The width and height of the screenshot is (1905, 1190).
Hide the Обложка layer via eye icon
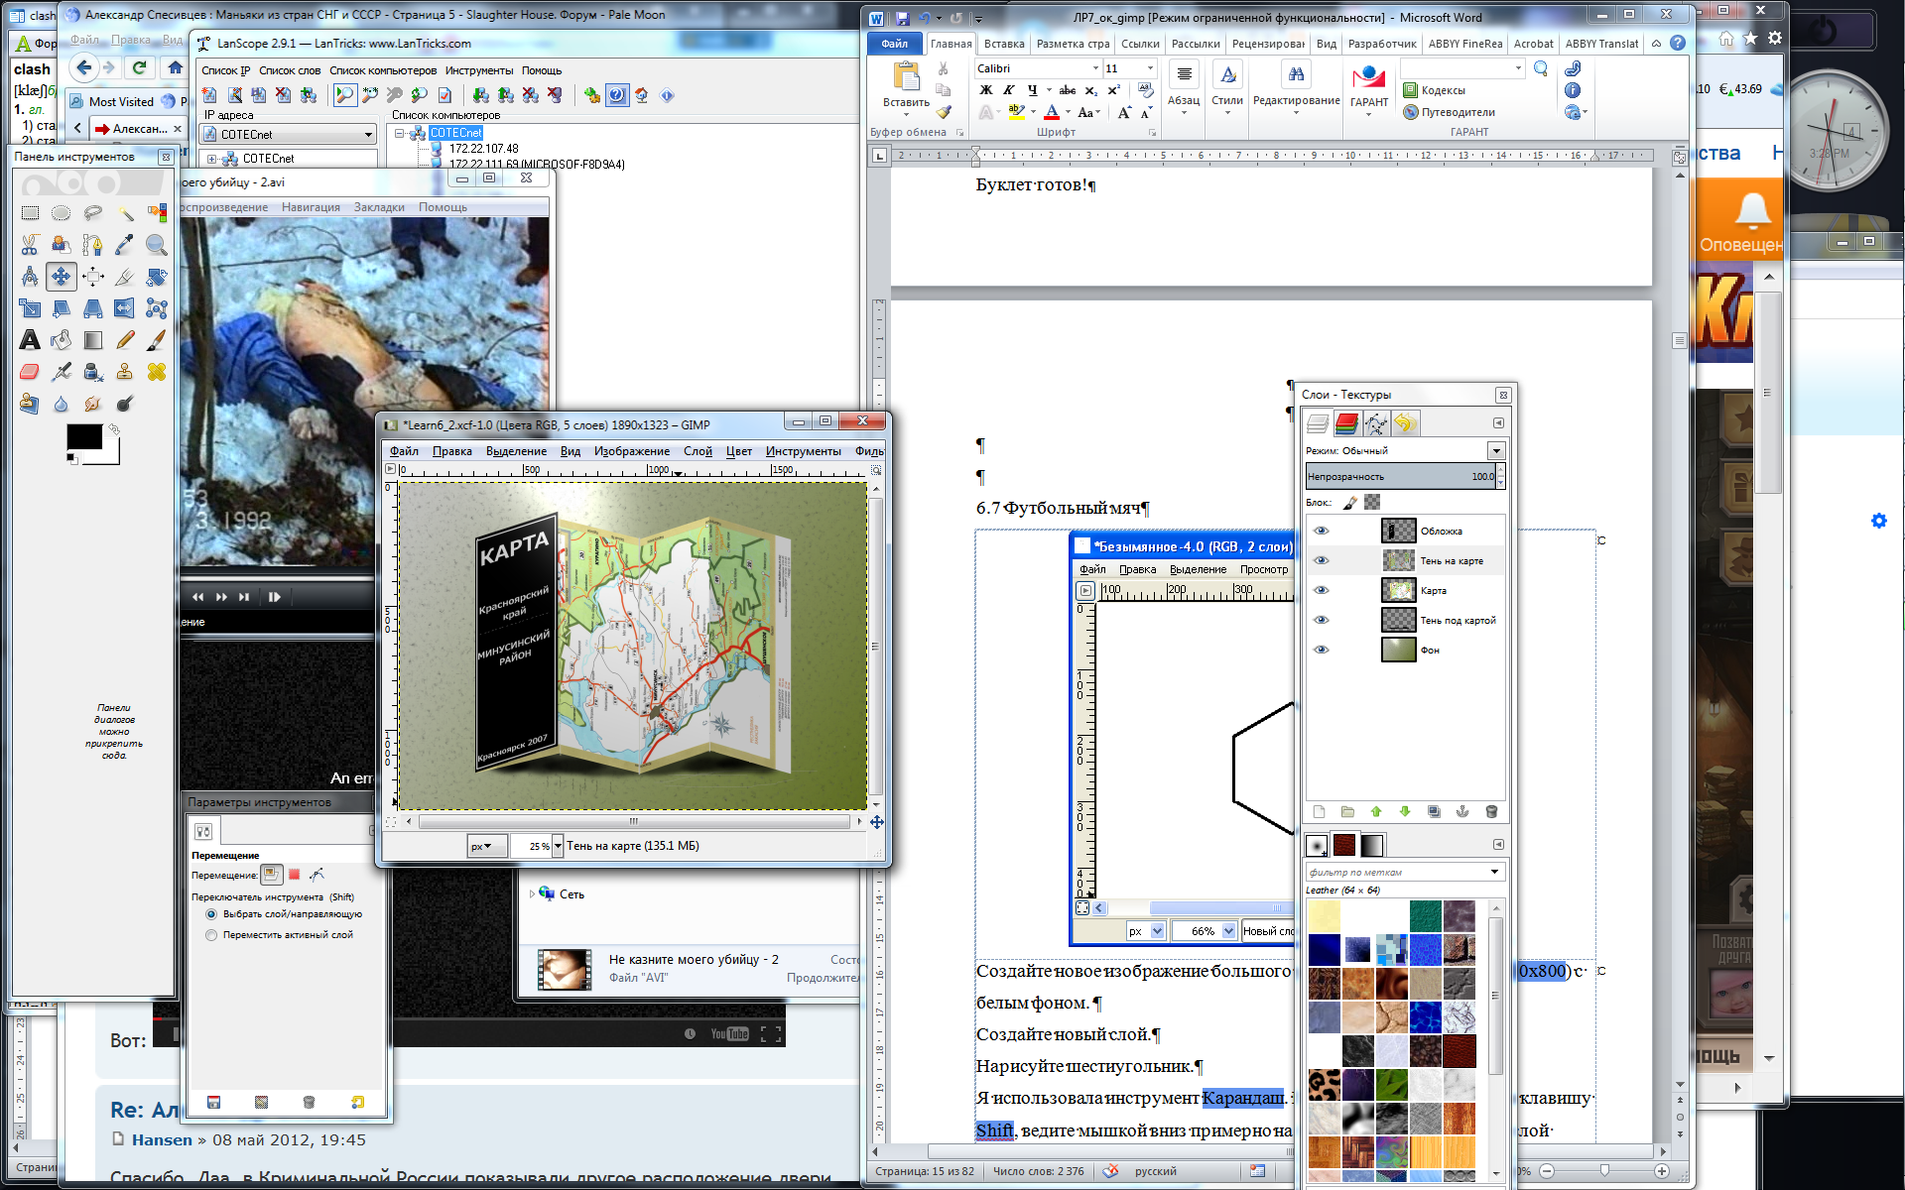1321,531
